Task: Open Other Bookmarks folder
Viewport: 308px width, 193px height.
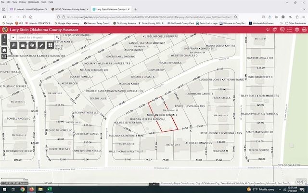Action: (295, 23)
